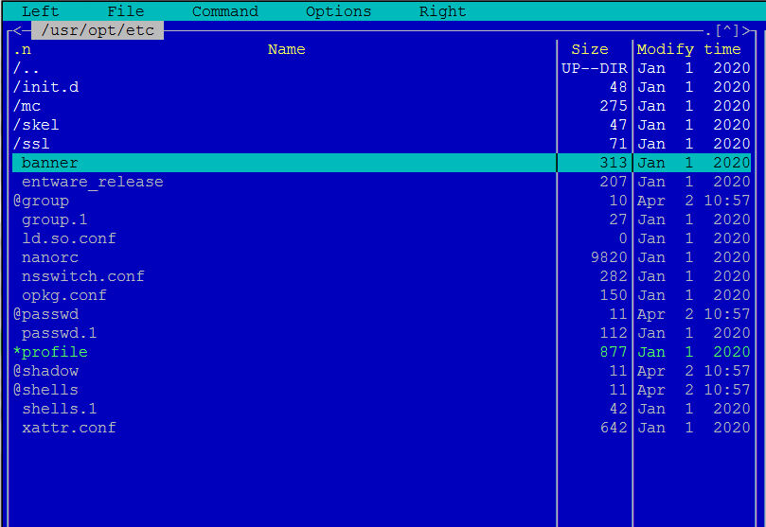Open the Options menu
The width and height of the screenshot is (766, 527).
338,11
